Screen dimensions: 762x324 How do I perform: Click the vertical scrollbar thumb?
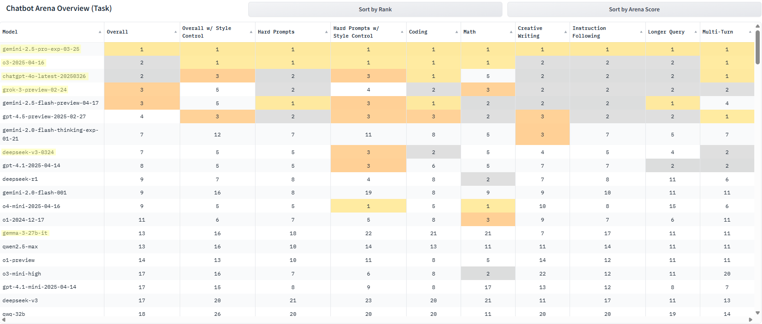point(757,47)
